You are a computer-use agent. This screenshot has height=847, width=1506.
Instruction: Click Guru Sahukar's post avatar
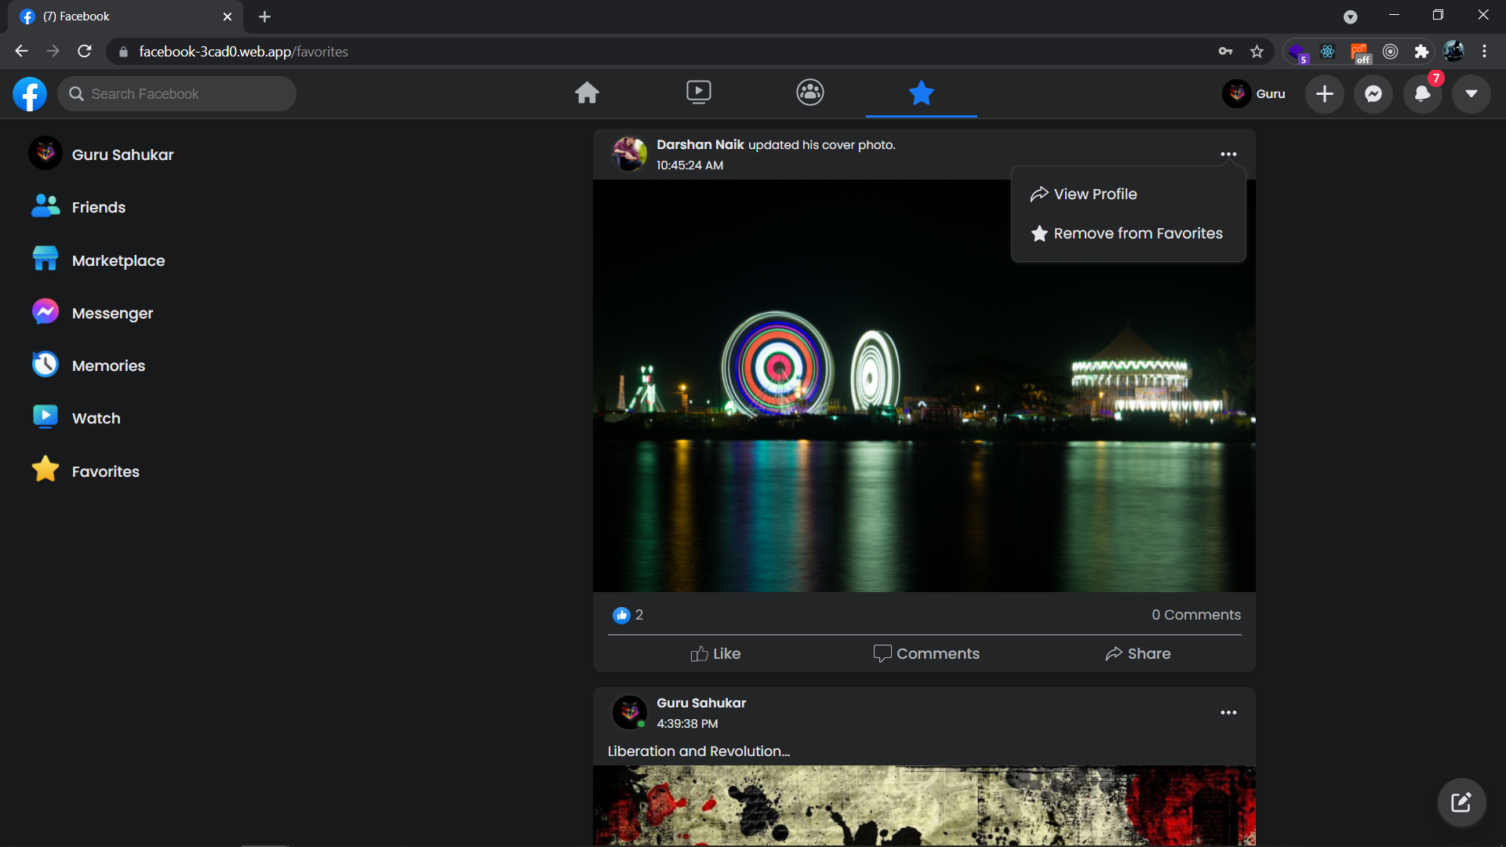coord(629,712)
